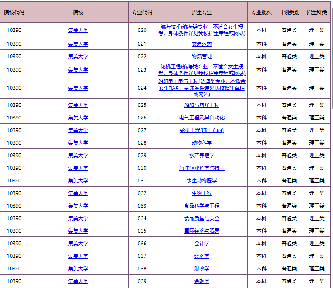Screen dimensions: 333x288
Task: Click 集美大学 link in row 020
Action: point(78,30)
